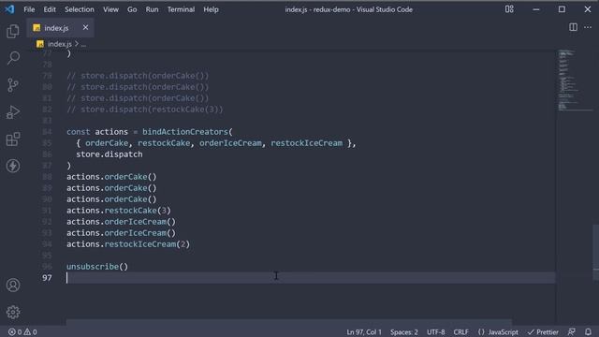Open Run and Debug view
This screenshot has width=599, height=337.
click(13, 112)
